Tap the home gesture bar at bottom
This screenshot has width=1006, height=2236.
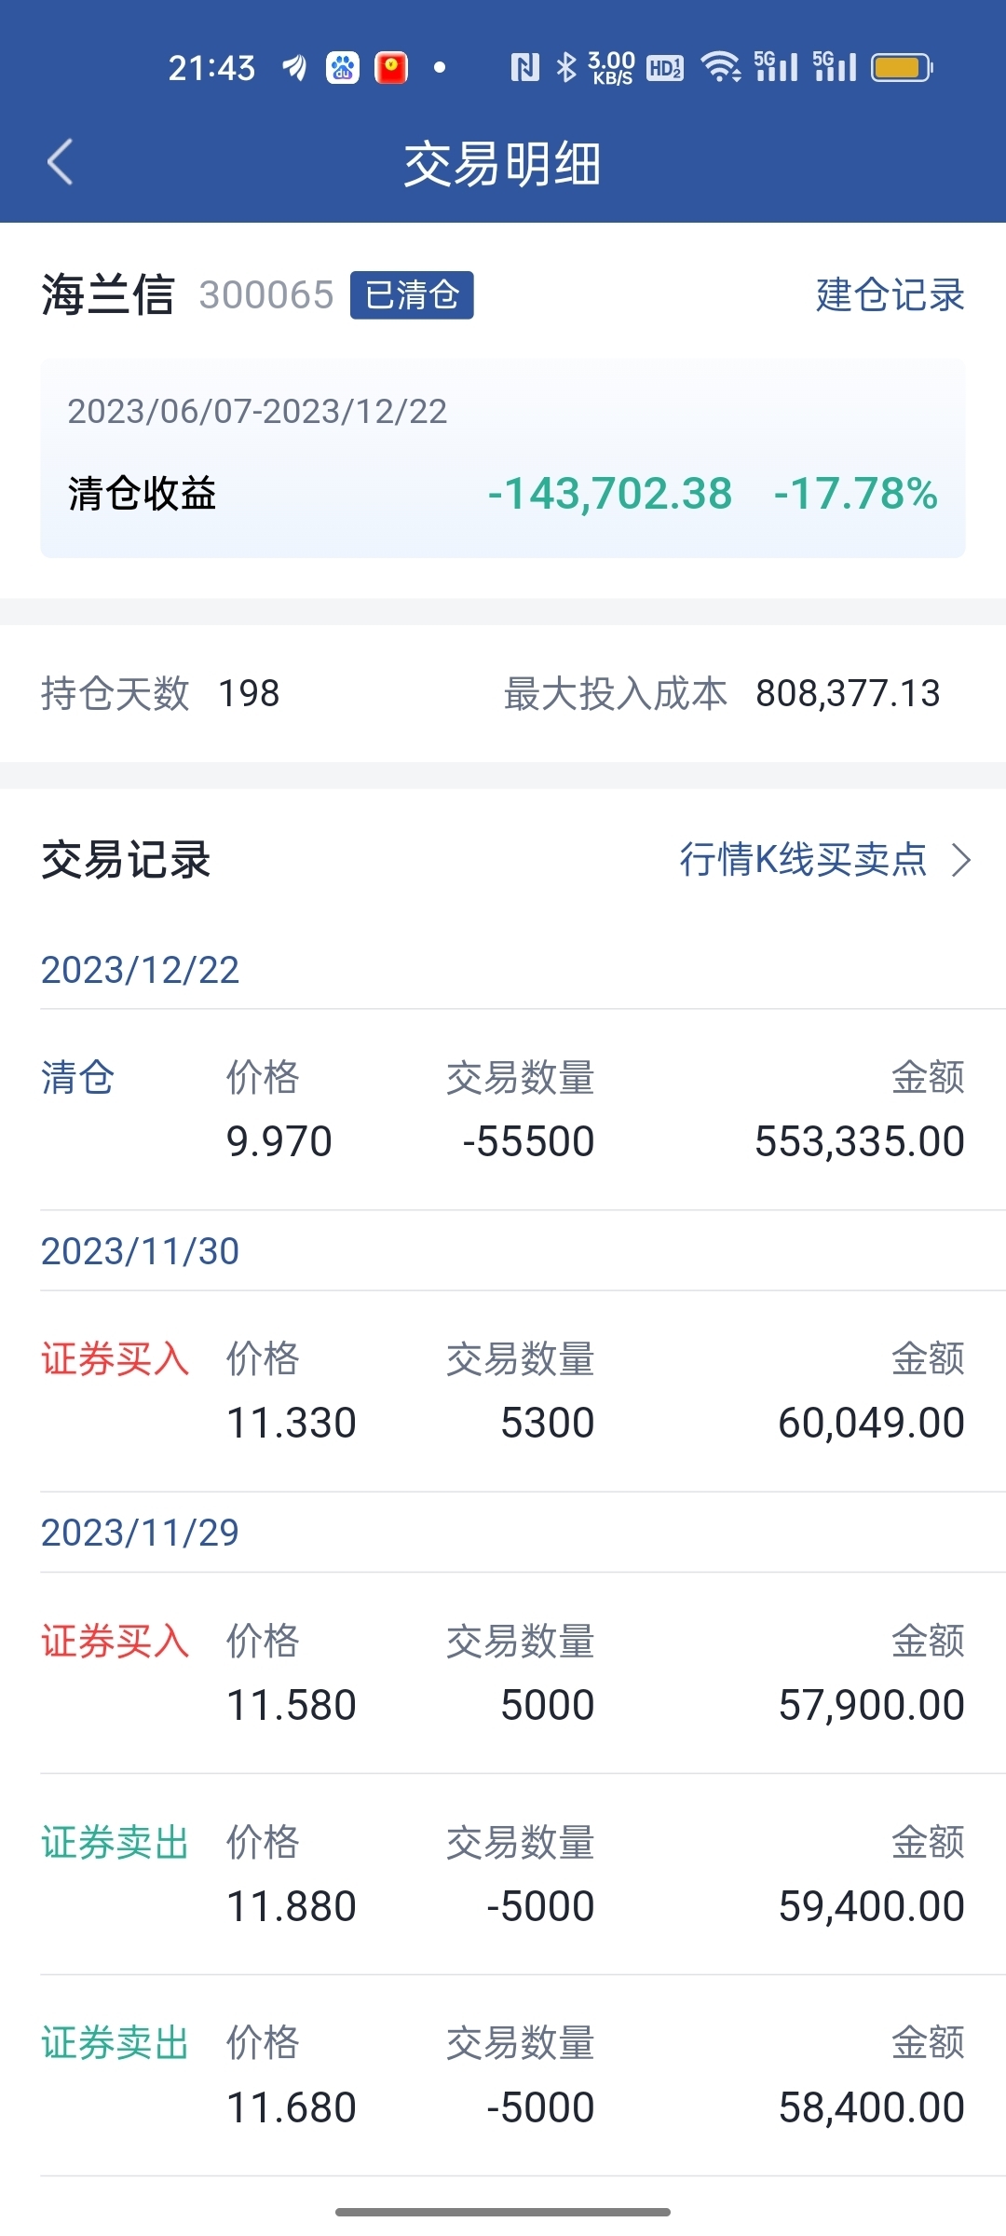point(503,2212)
